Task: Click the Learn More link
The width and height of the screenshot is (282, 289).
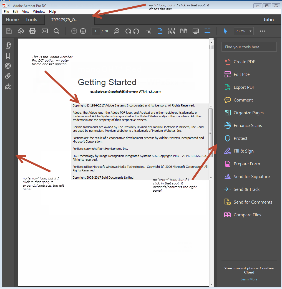Action: tap(249, 279)
